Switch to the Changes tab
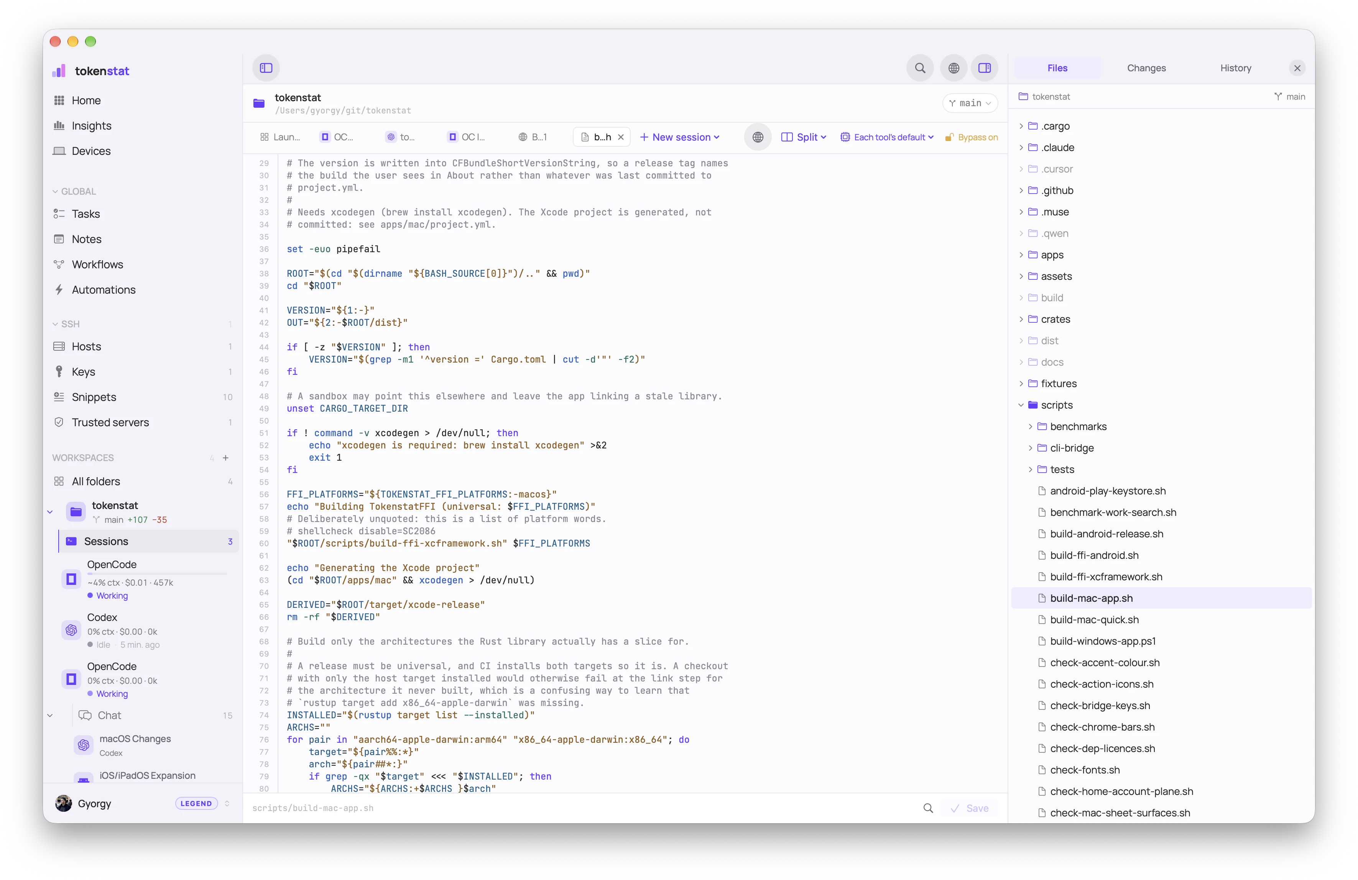Screen dimensions: 1358x880 (x=1146, y=68)
